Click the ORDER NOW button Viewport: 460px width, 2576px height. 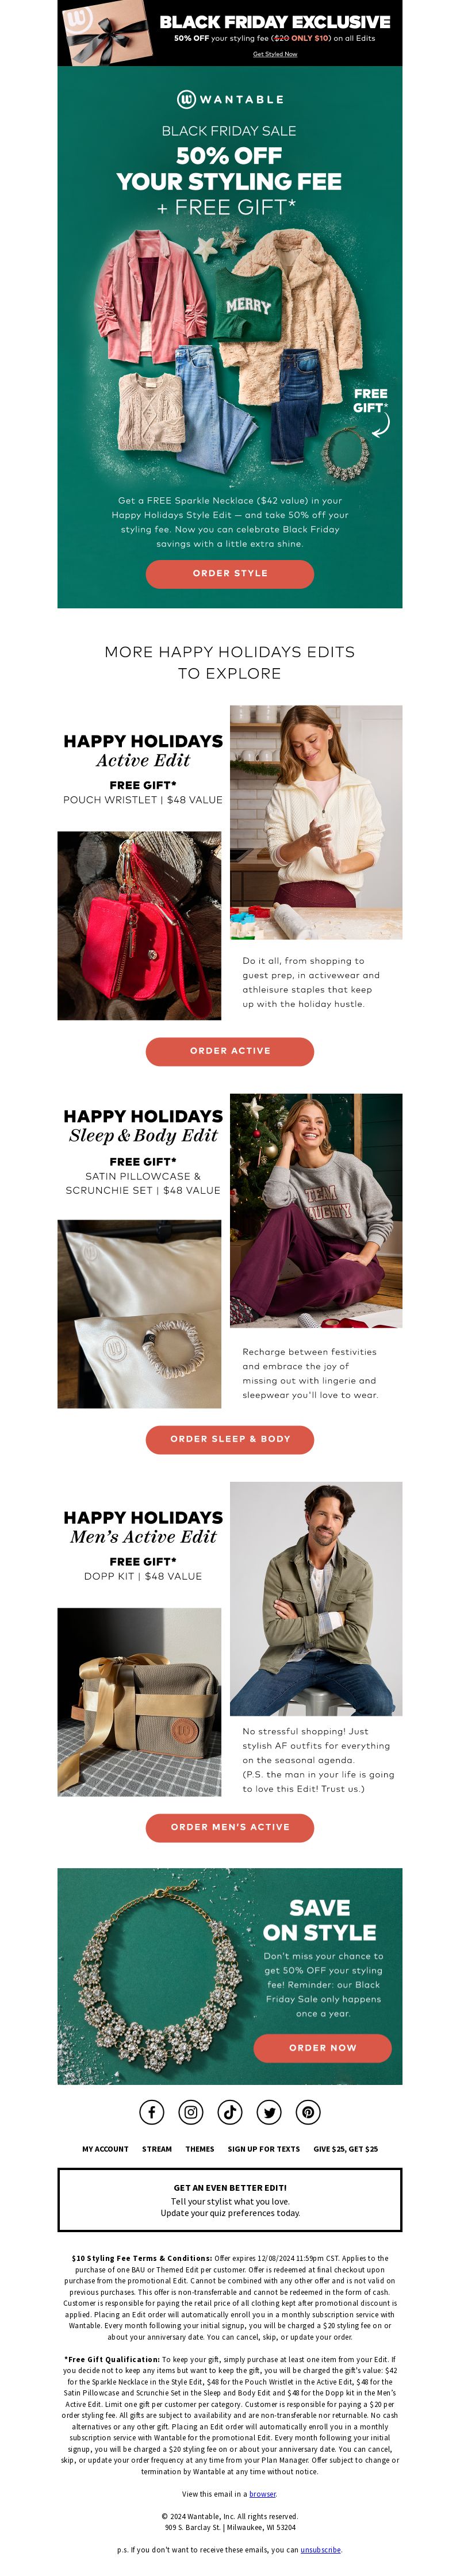pyautogui.click(x=322, y=2048)
